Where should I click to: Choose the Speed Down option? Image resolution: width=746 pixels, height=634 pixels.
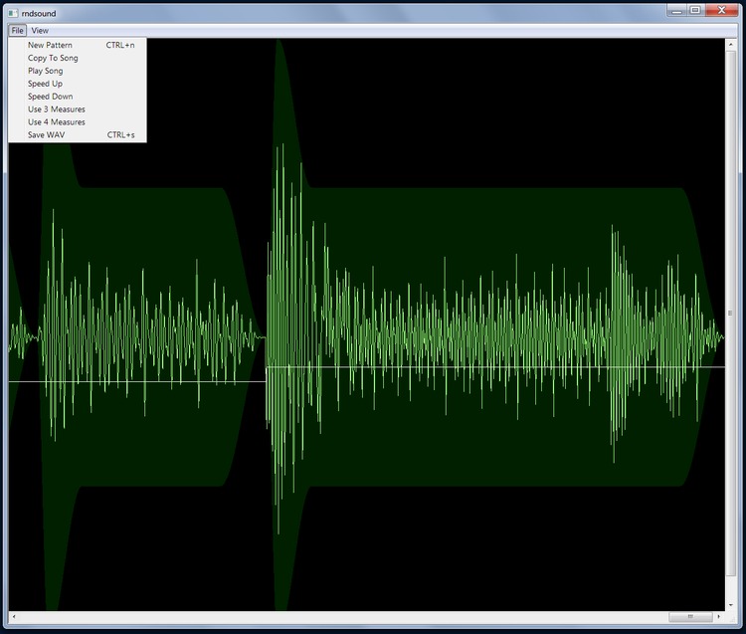point(50,97)
